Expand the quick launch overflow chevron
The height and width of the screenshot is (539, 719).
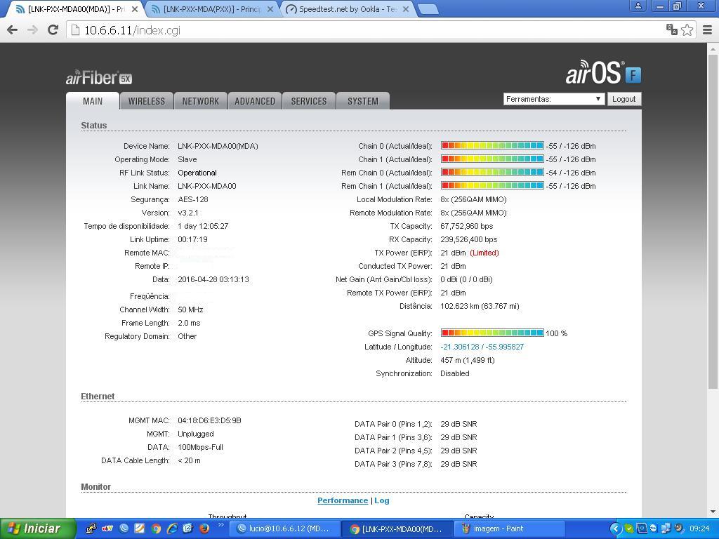(x=220, y=525)
